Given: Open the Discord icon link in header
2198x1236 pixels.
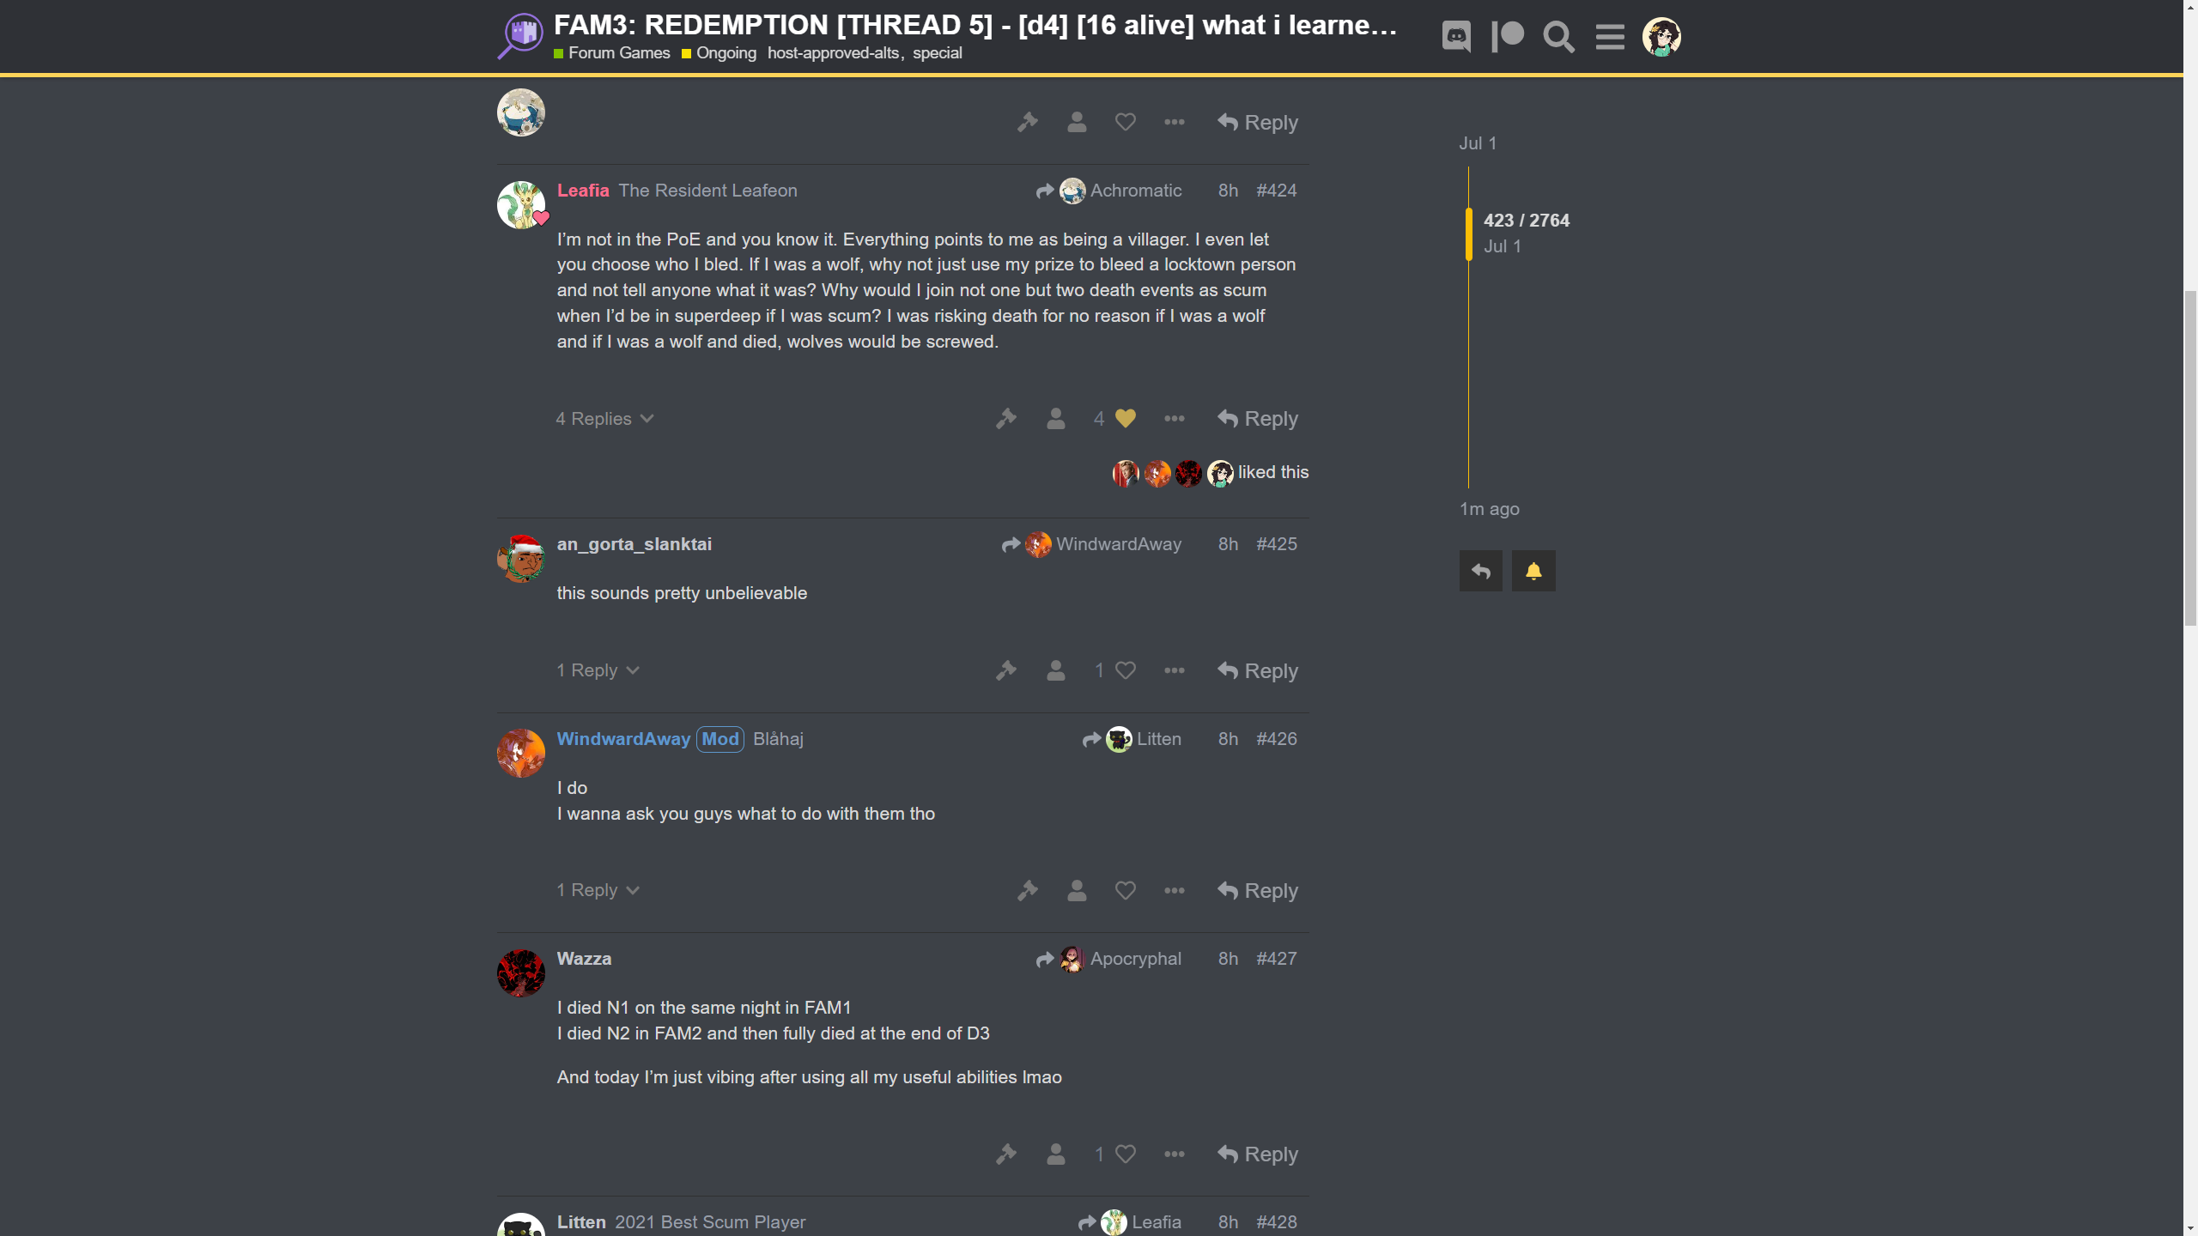Looking at the screenshot, I should pos(1456,37).
